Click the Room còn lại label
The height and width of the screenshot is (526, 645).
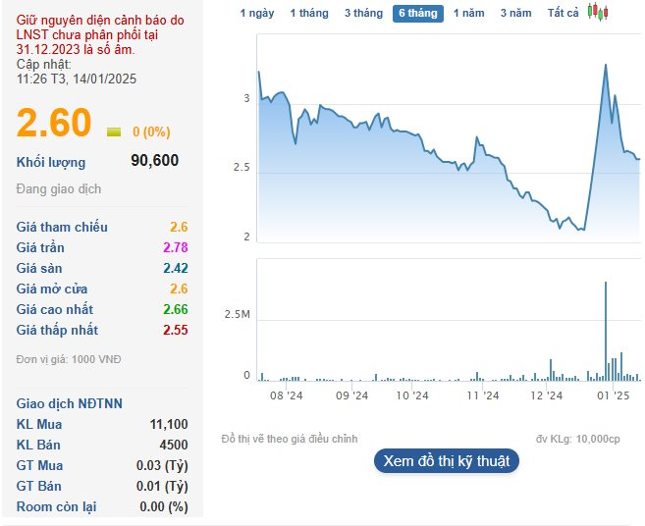[56, 506]
